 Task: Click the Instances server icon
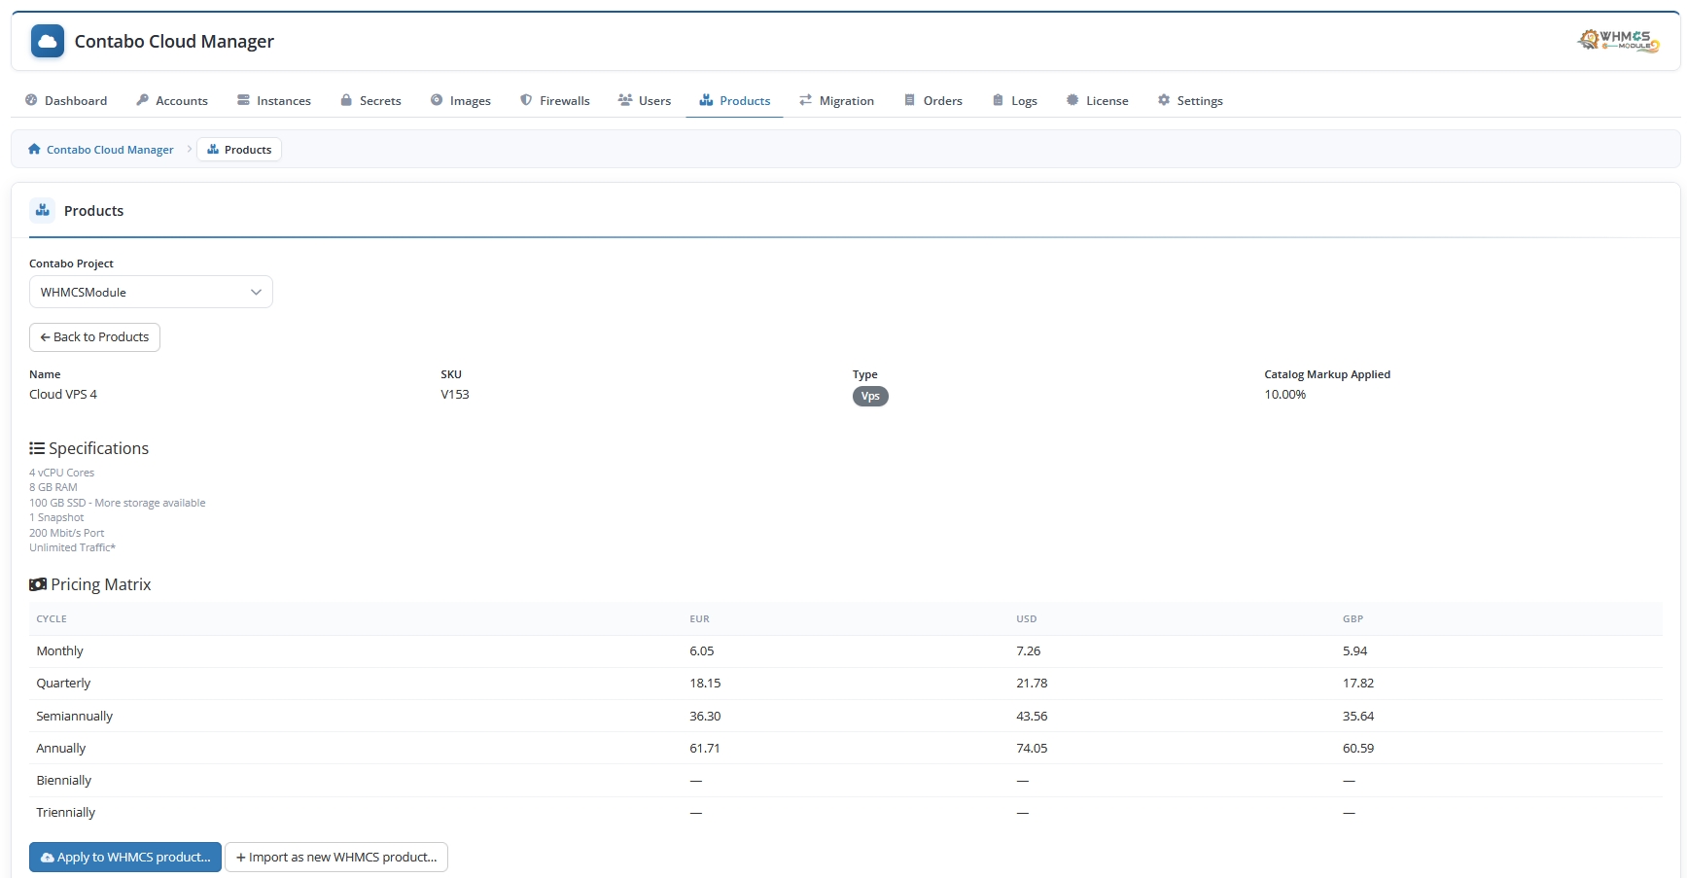point(244,100)
